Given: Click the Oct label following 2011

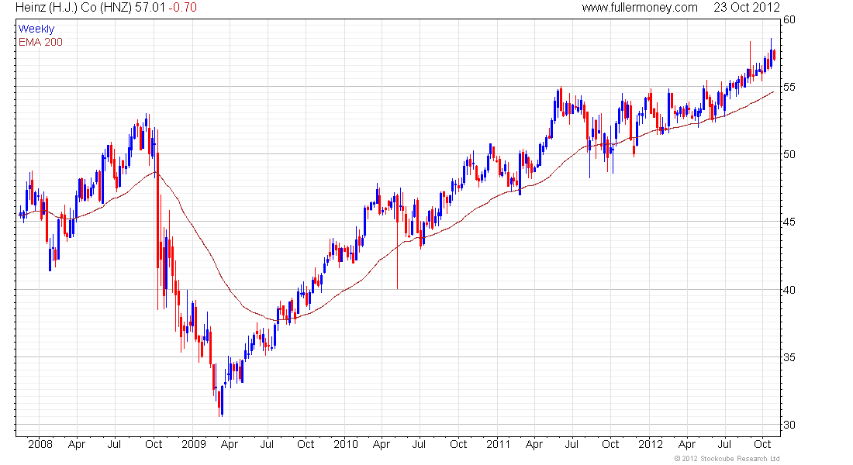Looking at the screenshot, I should 610,444.
